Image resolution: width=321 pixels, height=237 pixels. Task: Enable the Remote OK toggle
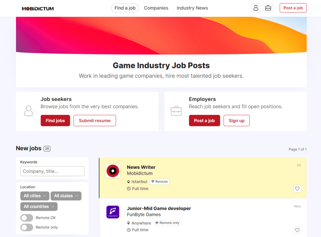tap(27, 218)
